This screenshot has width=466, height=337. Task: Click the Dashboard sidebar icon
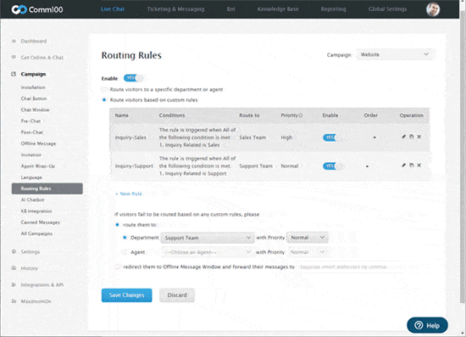pyautogui.click(x=14, y=41)
